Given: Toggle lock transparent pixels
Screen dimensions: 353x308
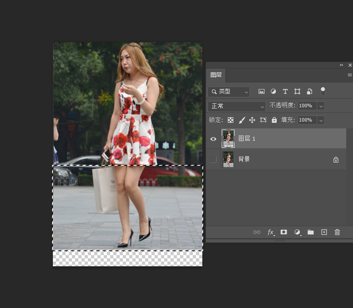Looking at the screenshot, I should pos(231,120).
